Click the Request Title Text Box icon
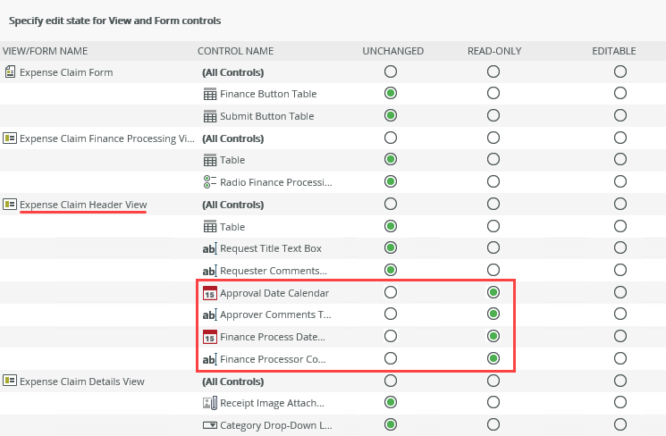This screenshot has width=666, height=436. [210, 248]
